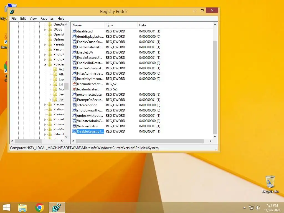This screenshot has height=213, width=284.
Task: Click the scforceoption value icon
Action: (x=74, y=105)
